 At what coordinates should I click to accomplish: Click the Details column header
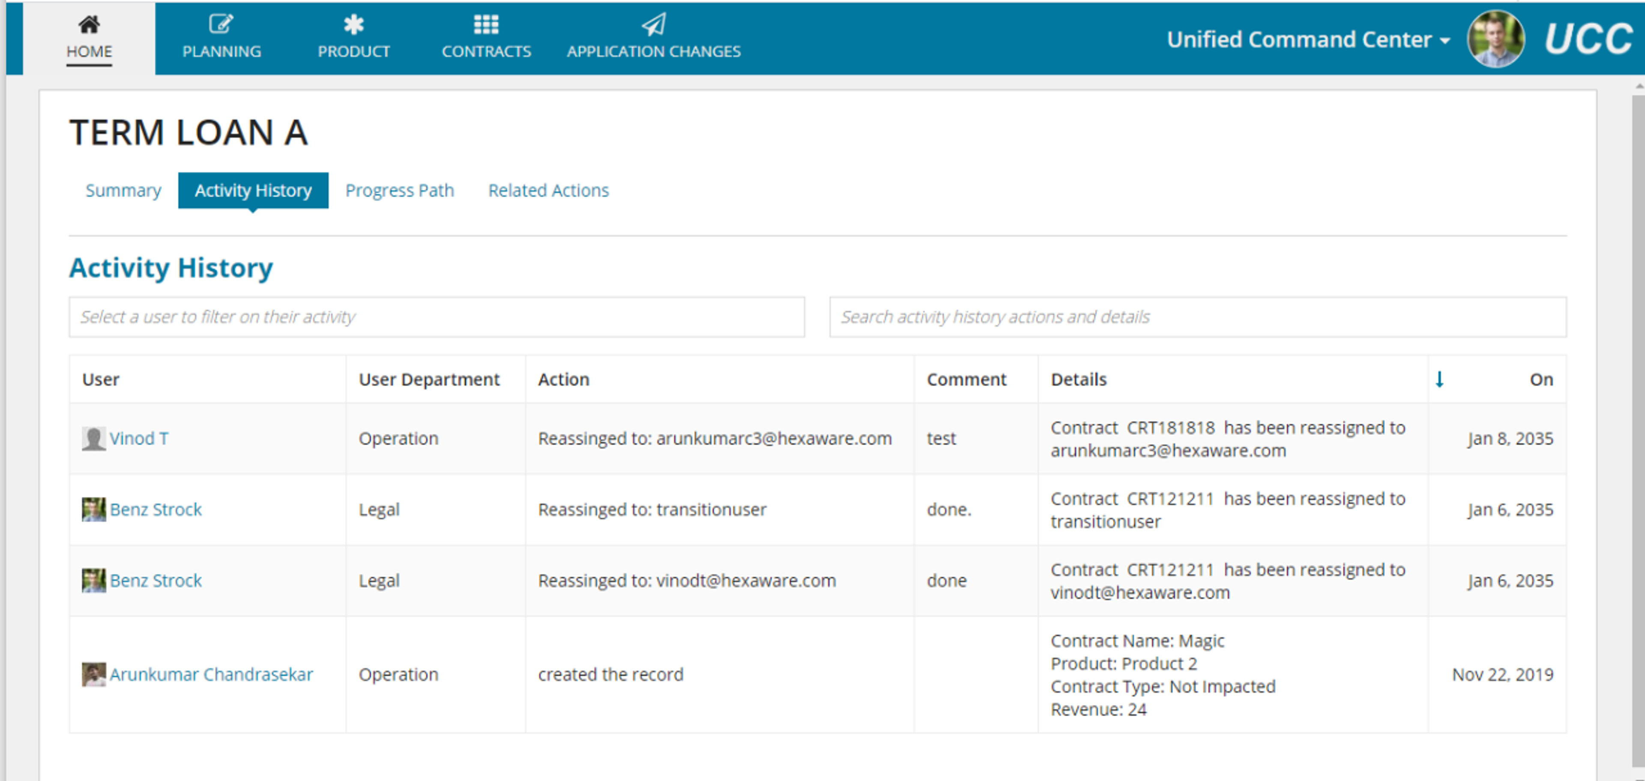tap(1079, 379)
